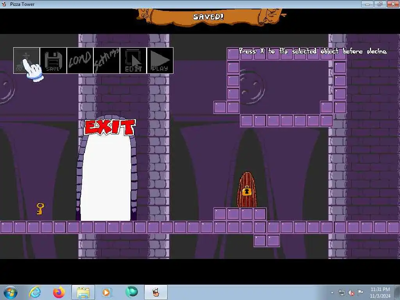
Task: Click the network tray icon
Action: click(342, 293)
